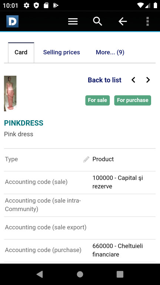Open the hamburger menu icon
The height and width of the screenshot is (285, 160).
click(x=73, y=22)
